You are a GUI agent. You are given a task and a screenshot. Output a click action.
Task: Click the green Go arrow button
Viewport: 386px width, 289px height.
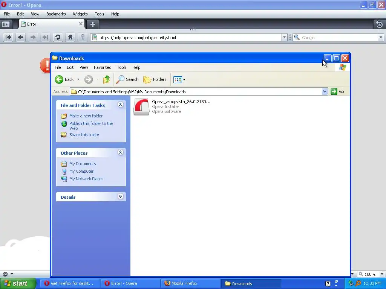pos(334,91)
